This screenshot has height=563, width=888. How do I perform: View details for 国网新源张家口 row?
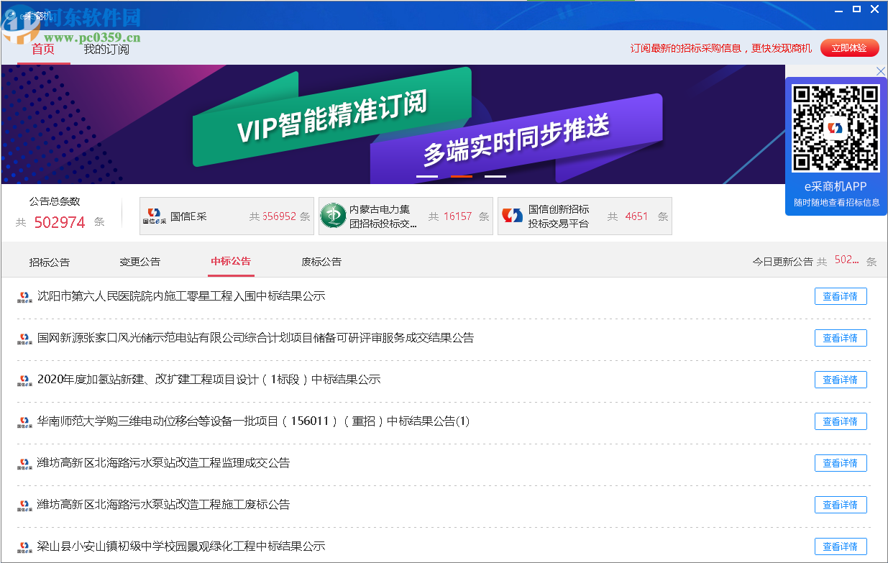tap(841, 338)
